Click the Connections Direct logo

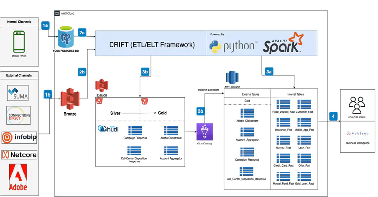18,116
